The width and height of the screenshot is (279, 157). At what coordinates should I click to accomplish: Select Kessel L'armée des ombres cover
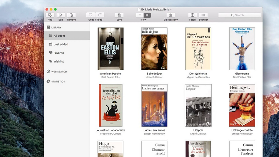click(x=198, y=149)
